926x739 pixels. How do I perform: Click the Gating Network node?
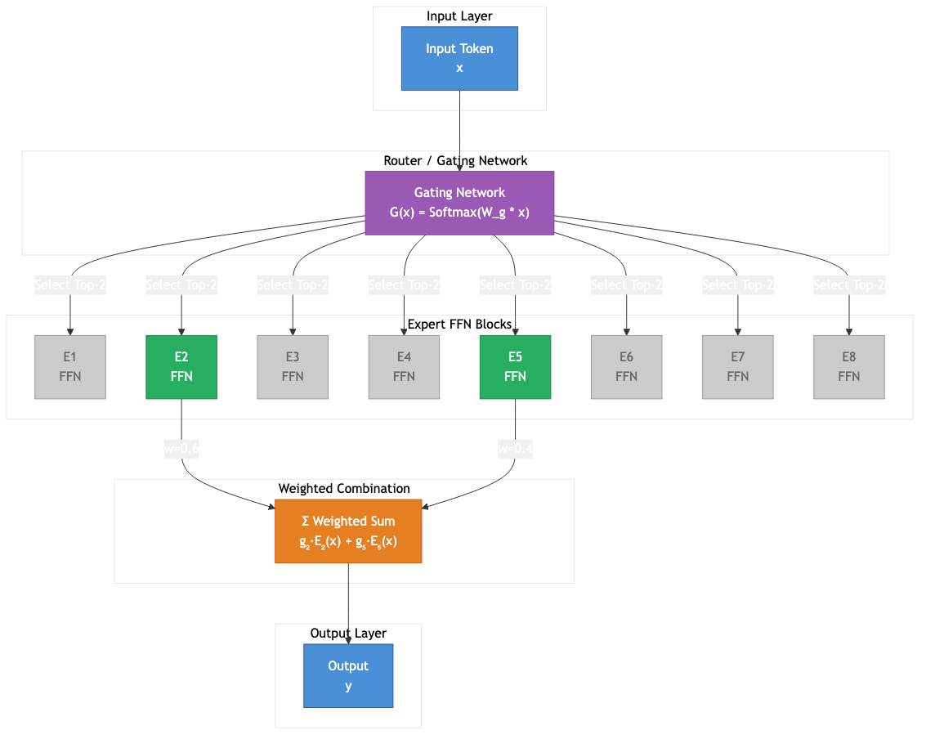pos(459,202)
